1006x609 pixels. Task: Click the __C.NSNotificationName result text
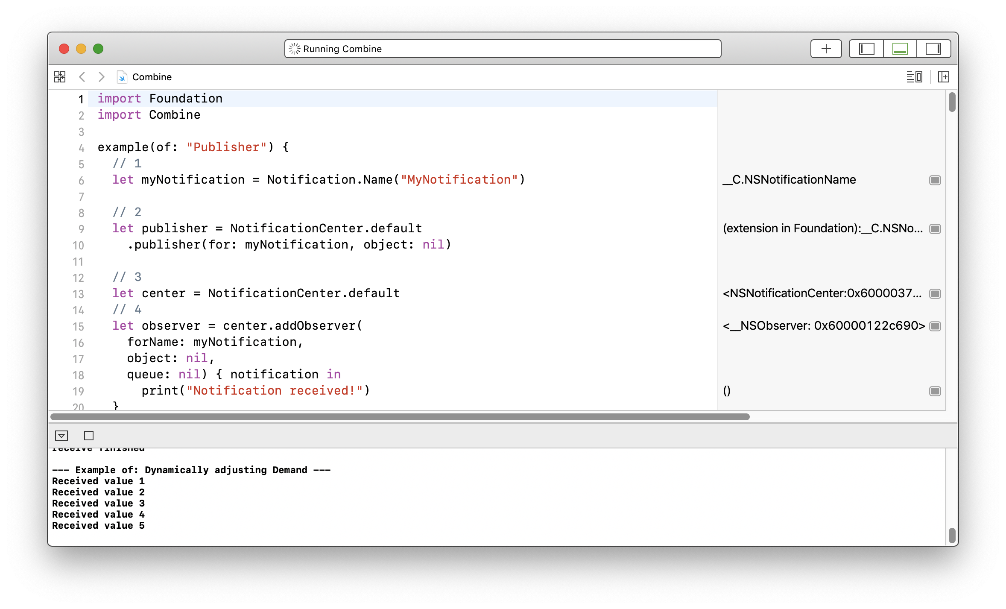(789, 180)
